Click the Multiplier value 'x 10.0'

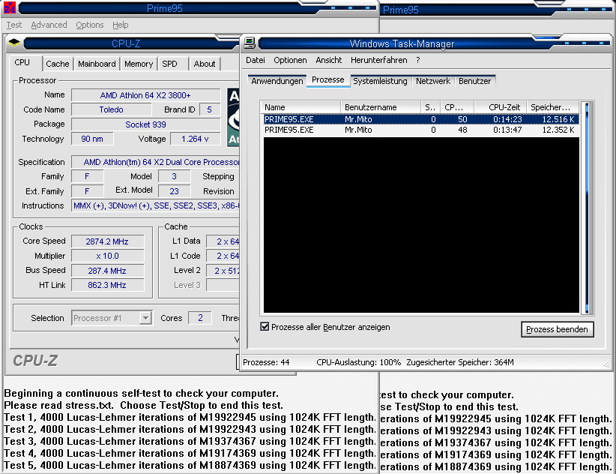107,256
